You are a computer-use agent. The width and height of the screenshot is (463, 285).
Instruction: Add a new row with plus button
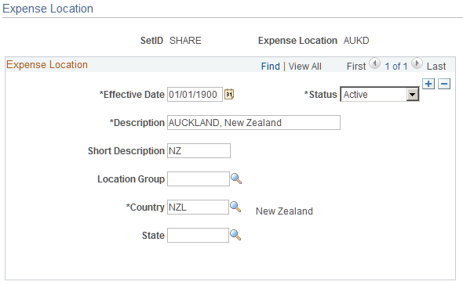(428, 84)
